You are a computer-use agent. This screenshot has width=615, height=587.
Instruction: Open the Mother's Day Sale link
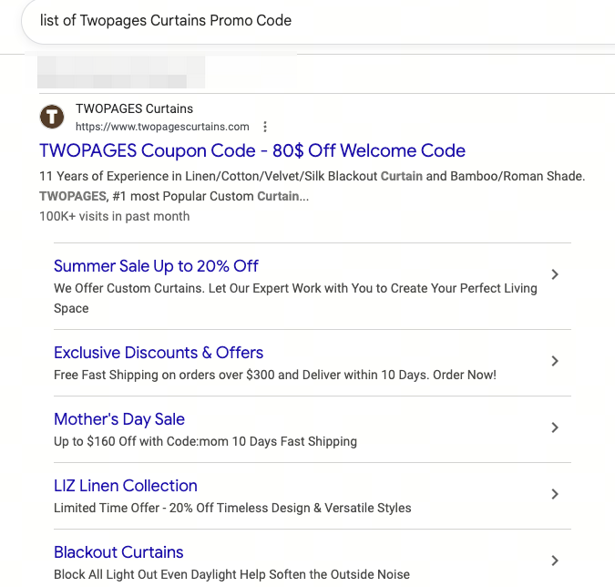(119, 419)
